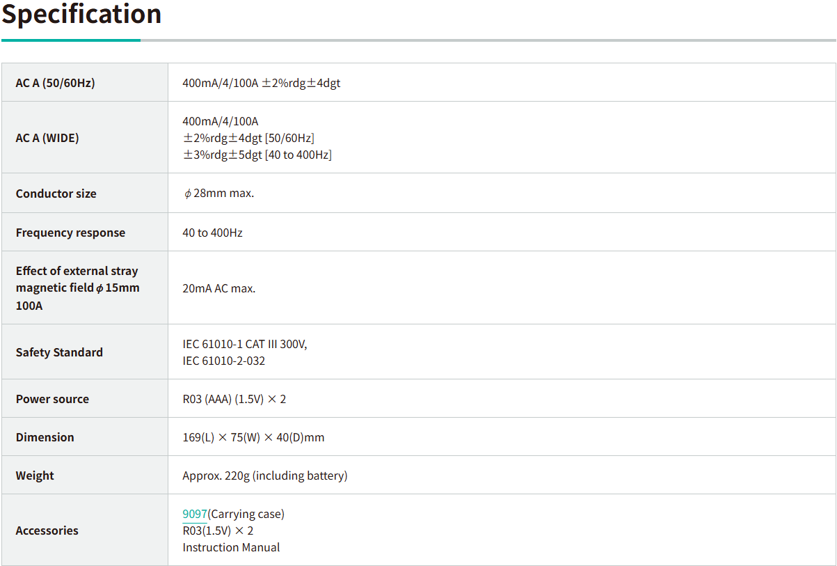Viewport: 837px width, 566px height.
Task: Select the 169(L) × 75(W) × 40(D)mm value
Action: point(253,437)
